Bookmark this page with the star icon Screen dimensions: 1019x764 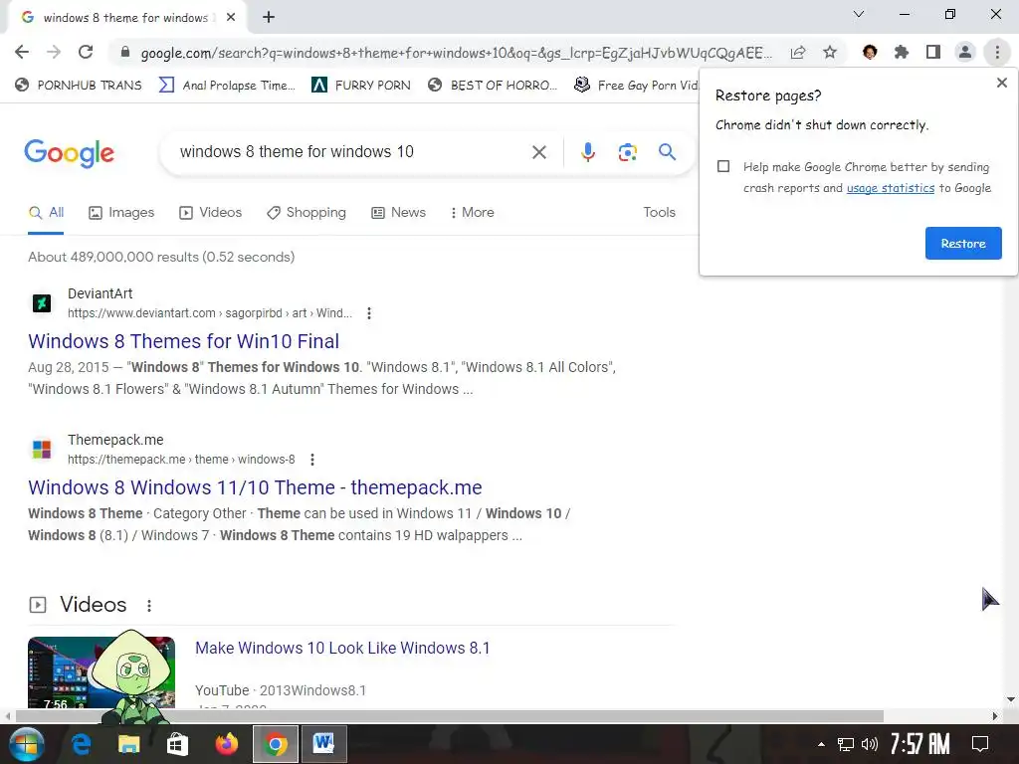pos(830,52)
